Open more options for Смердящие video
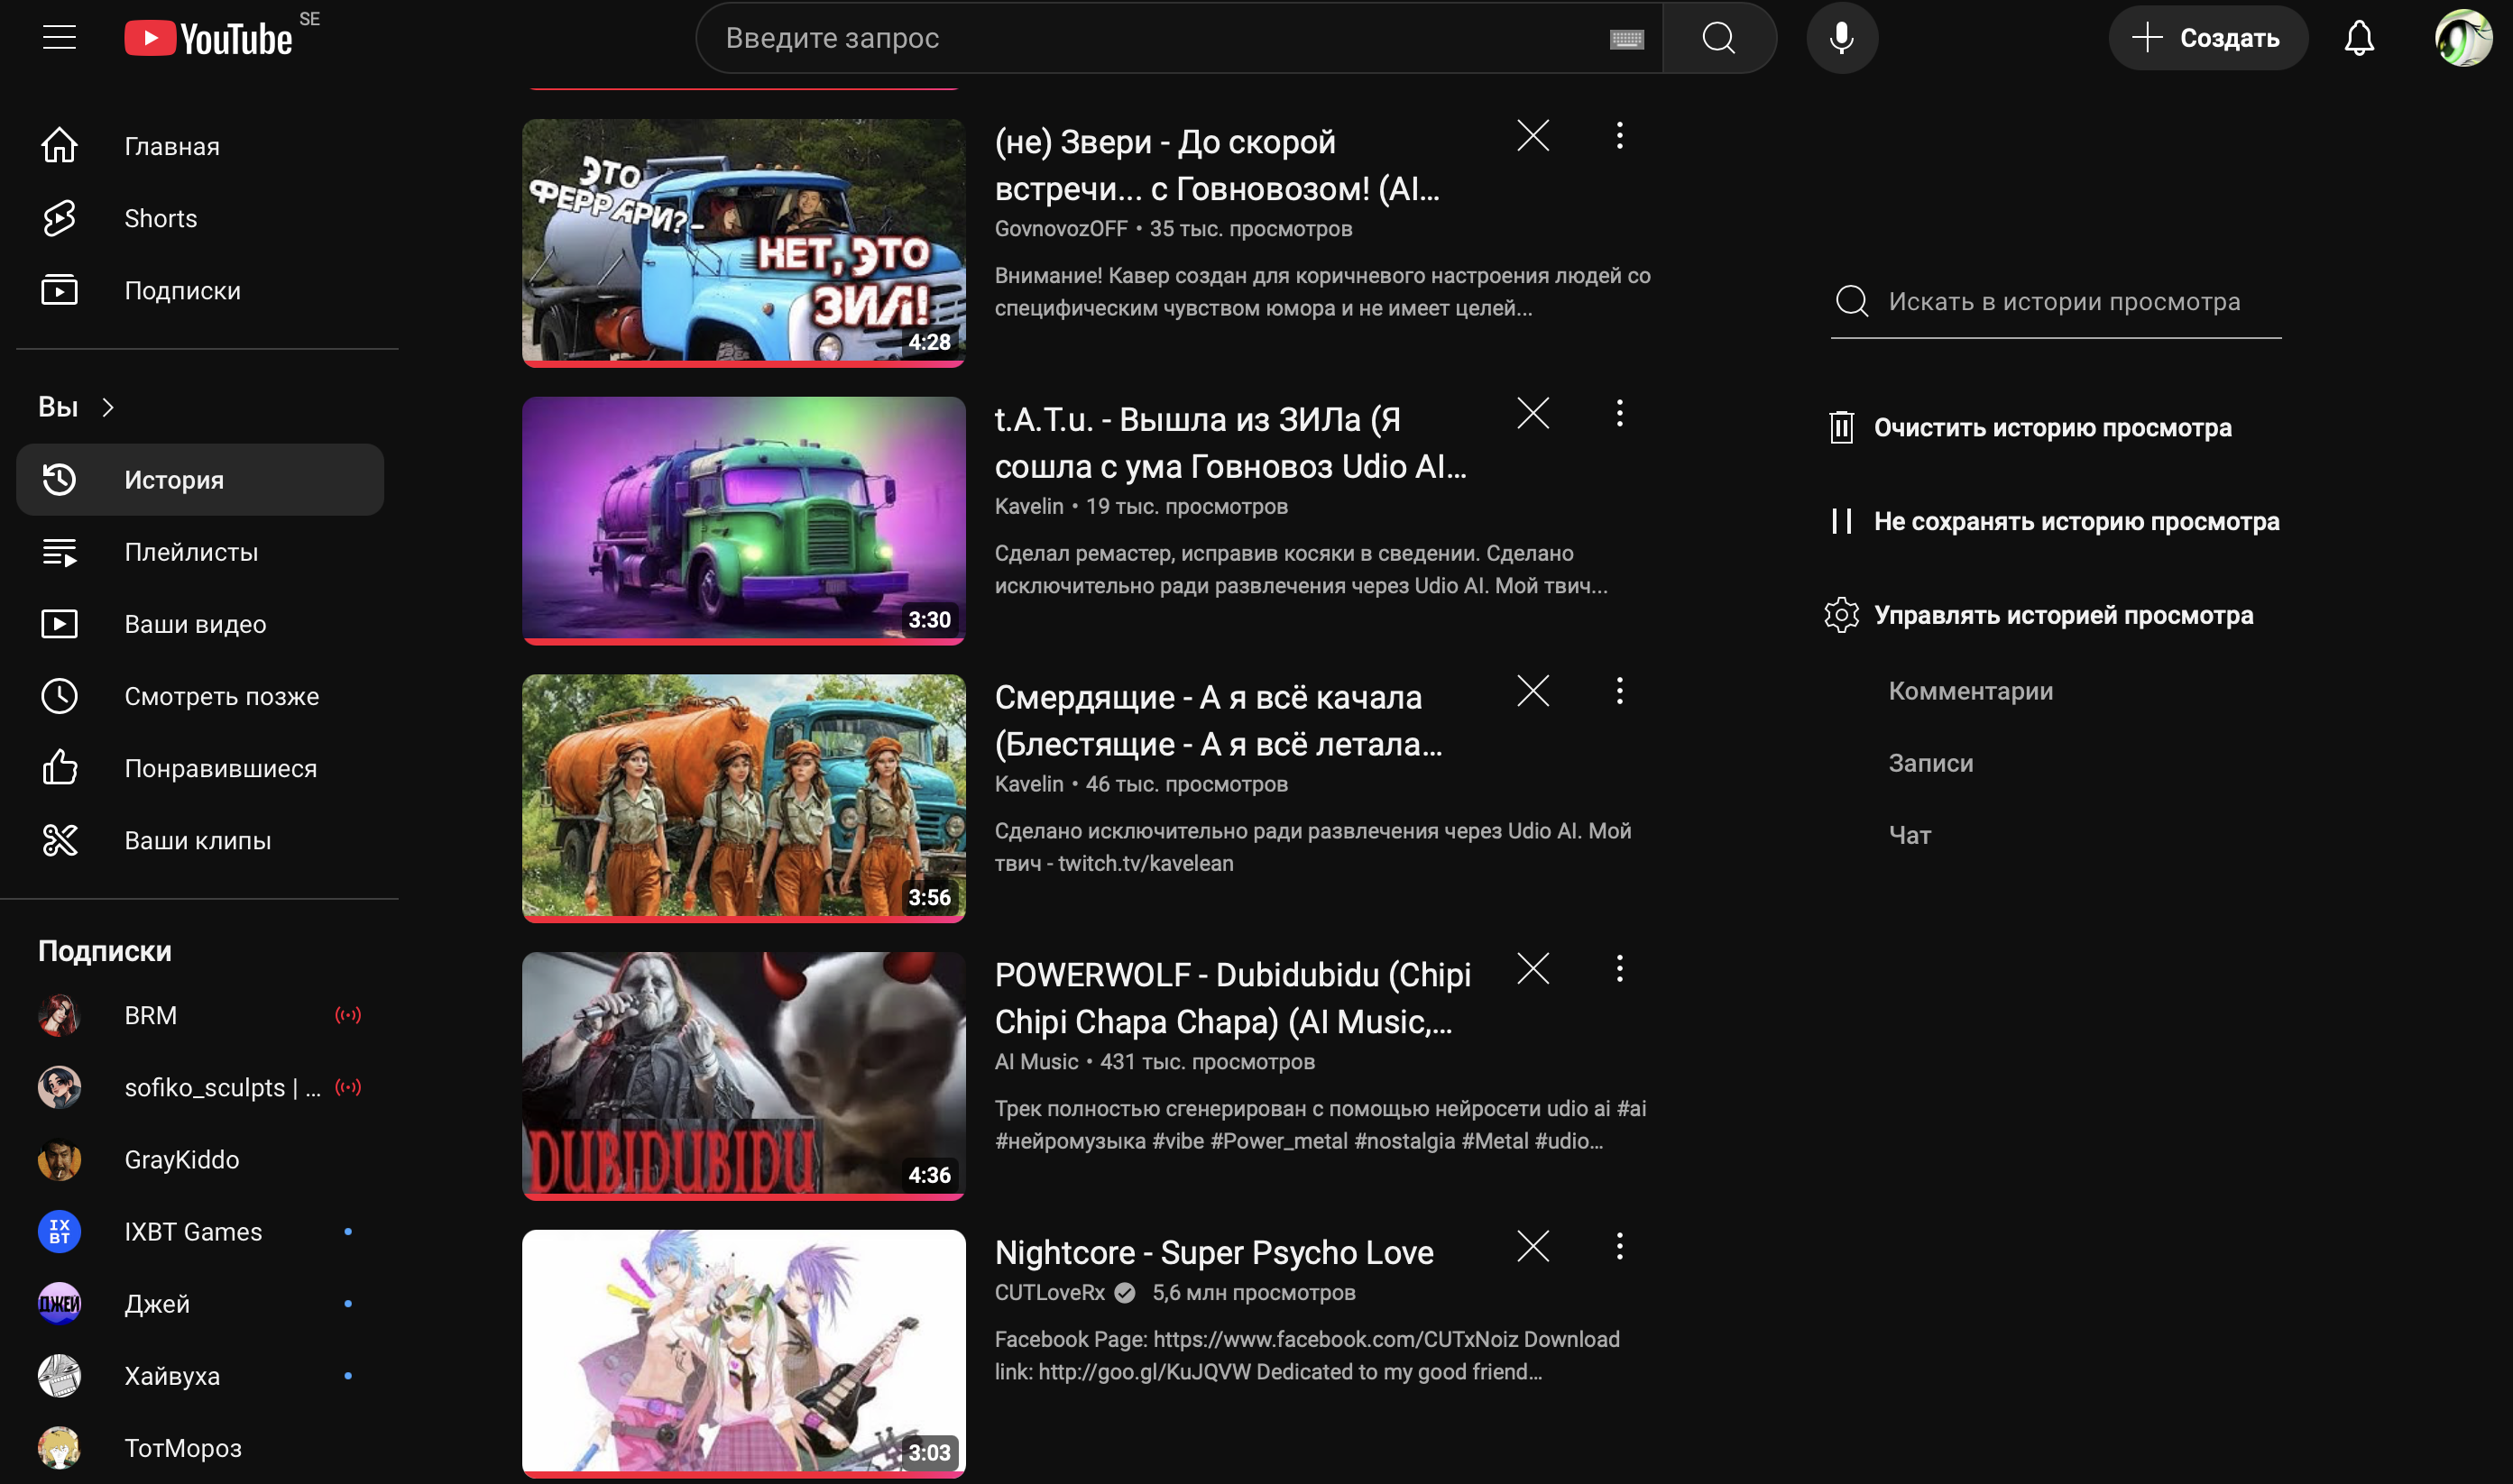Image resolution: width=2513 pixels, height=1484 pixels. [x=1618, y=691]
